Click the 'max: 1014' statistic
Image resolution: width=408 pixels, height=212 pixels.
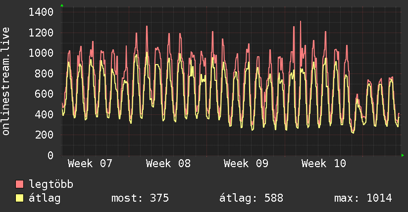363,198
